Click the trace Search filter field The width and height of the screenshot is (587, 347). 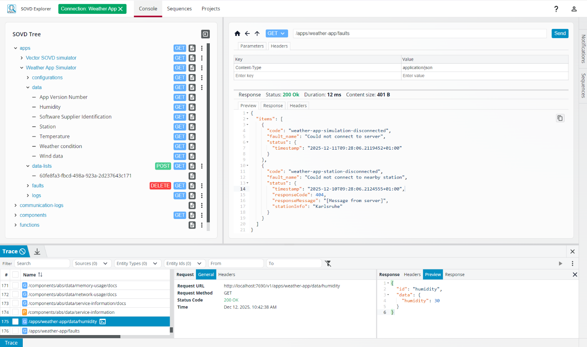[x=42, y=263]
